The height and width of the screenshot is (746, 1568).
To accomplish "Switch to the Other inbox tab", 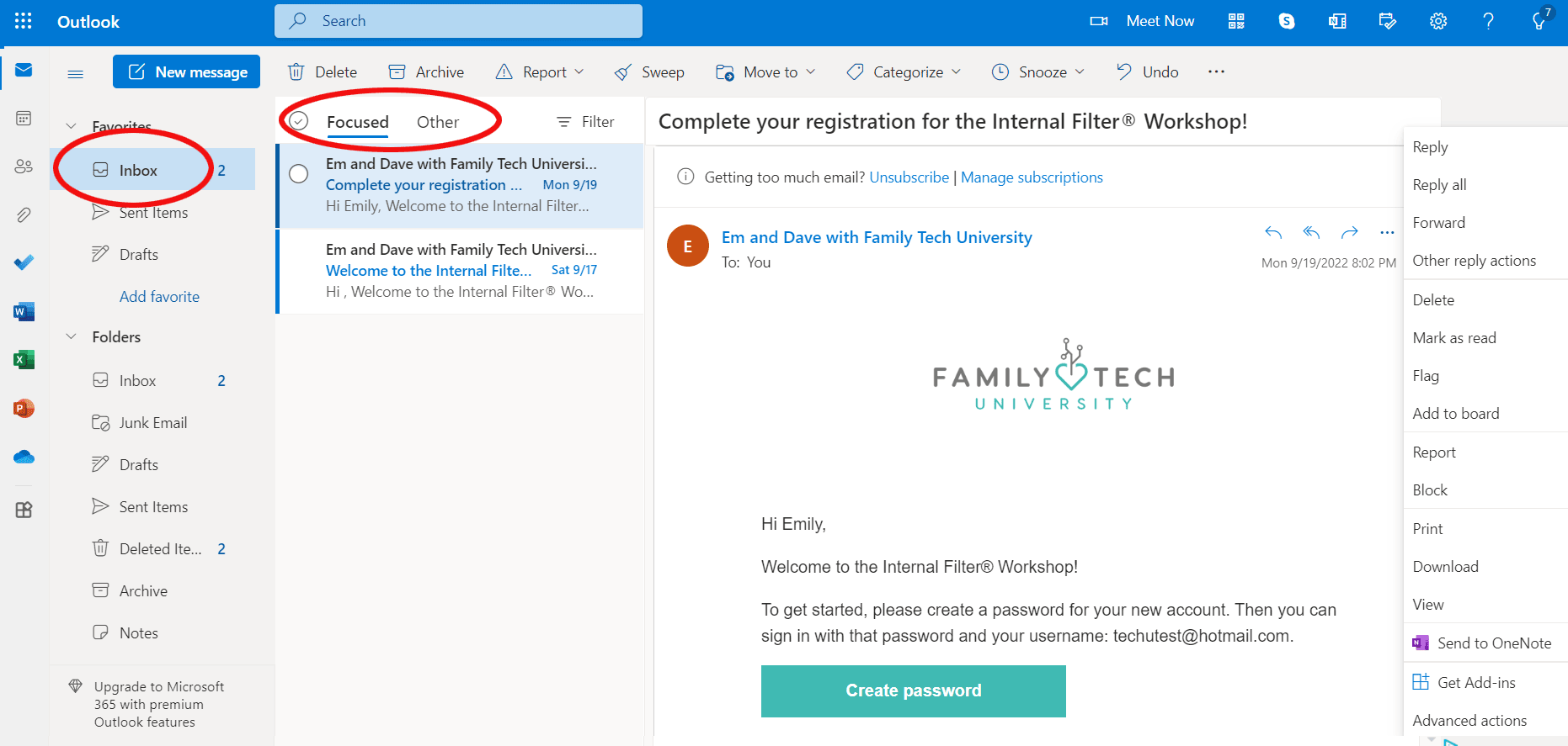I will [437, 122].
